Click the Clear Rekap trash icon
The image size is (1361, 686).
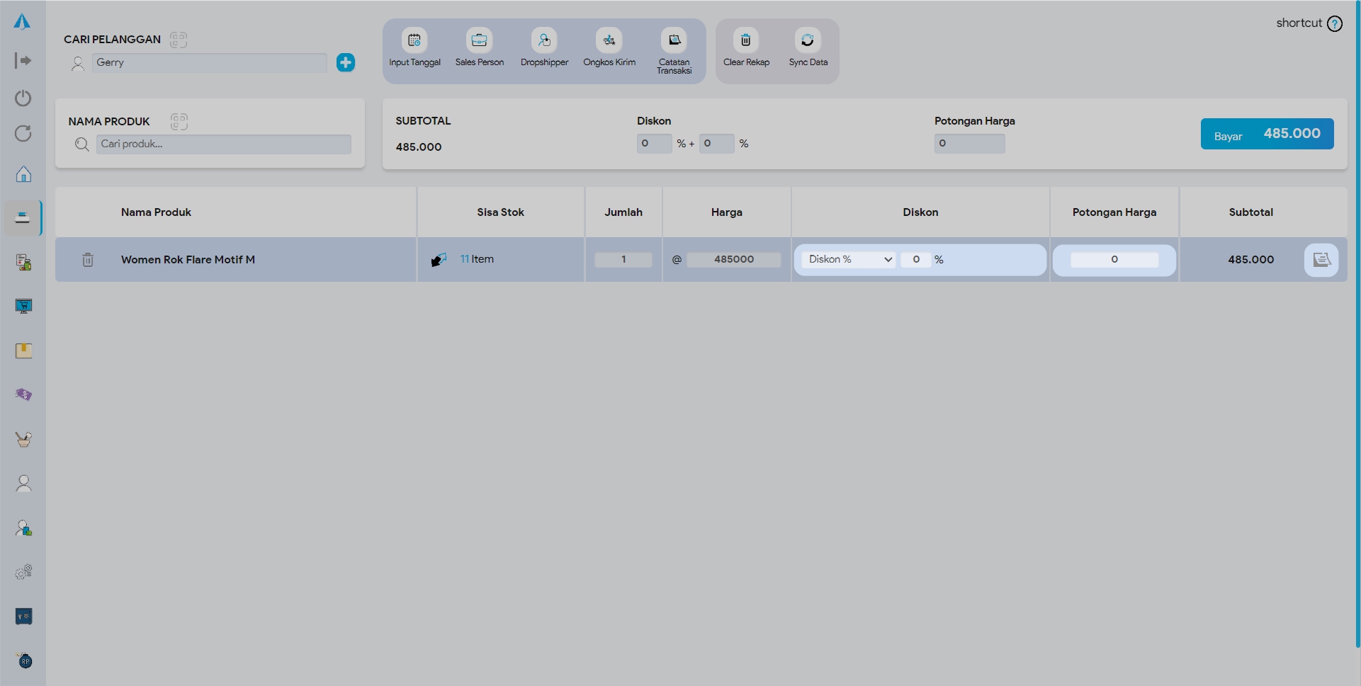(x=745, y=40)
